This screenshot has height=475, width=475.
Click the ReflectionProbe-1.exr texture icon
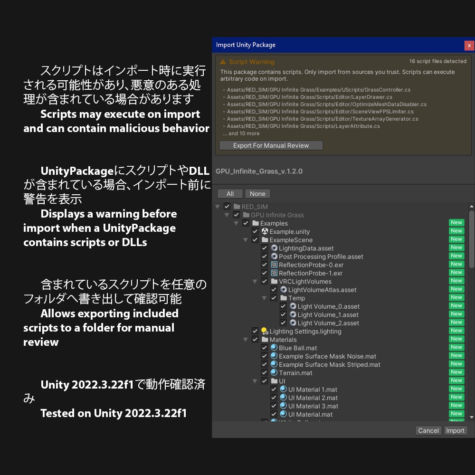pyautogui.click(x=274, y=273)
